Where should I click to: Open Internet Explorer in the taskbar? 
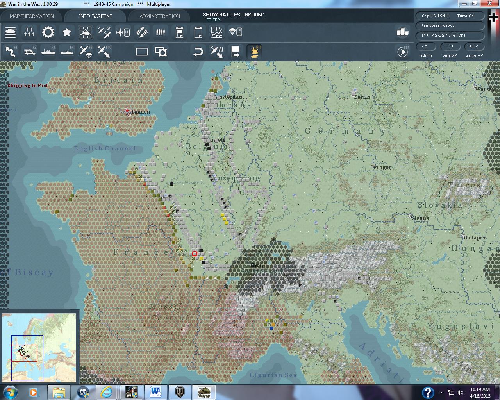click(x=106, y=392)
